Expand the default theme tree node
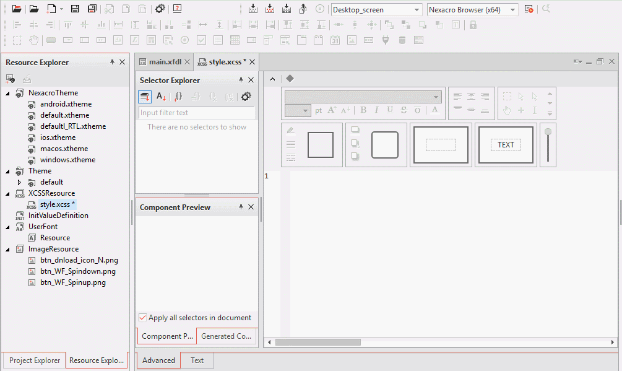622x371 pixels. pos(19,182)
